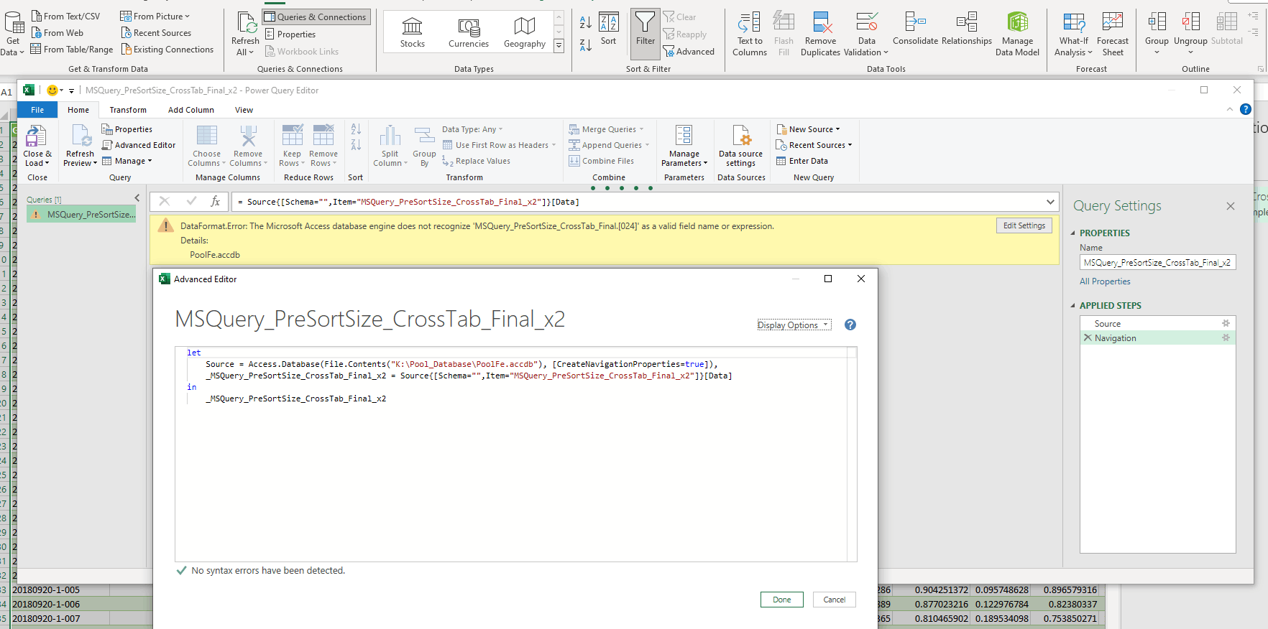Image resolution: width=1268 pixels, height=629 pixels.
Task: Cancel the Advanced Editor dialog
Action: pyautogui.click(x=835, y=600)
